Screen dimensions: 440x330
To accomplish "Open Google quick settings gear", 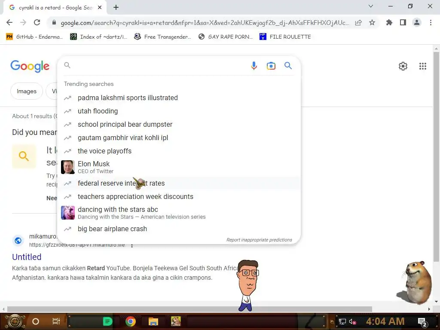I will click(x=403, y=66).
